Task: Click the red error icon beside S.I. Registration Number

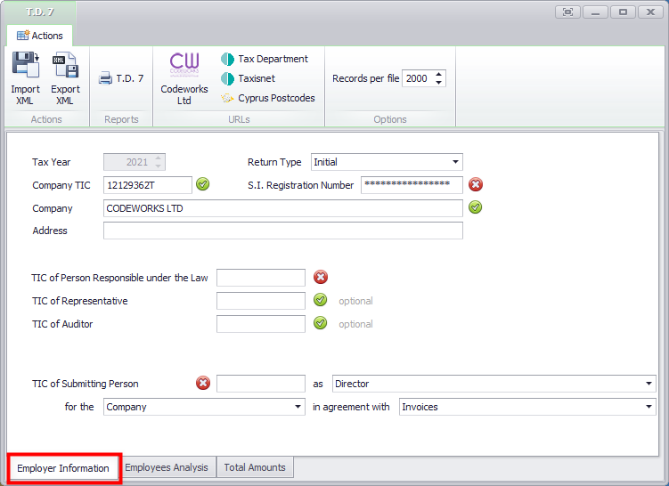Action: [476, 184]
